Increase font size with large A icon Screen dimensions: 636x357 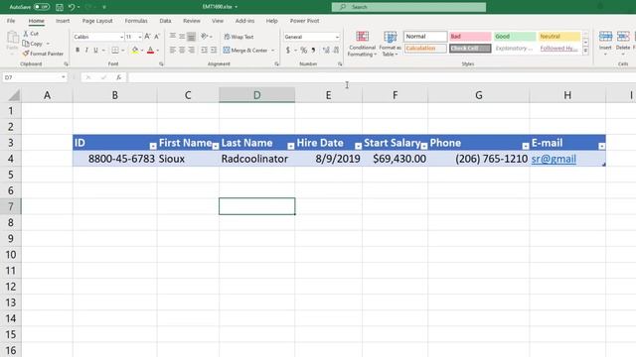(x=147, y=37)
